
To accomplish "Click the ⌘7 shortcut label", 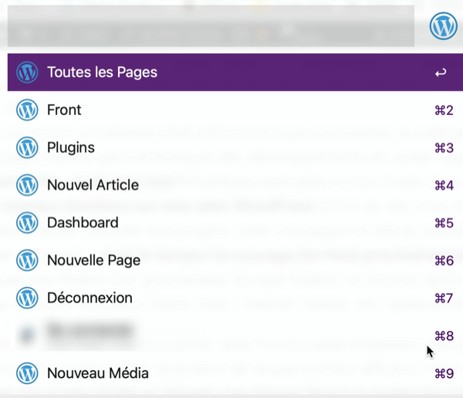I will point(444,298).
